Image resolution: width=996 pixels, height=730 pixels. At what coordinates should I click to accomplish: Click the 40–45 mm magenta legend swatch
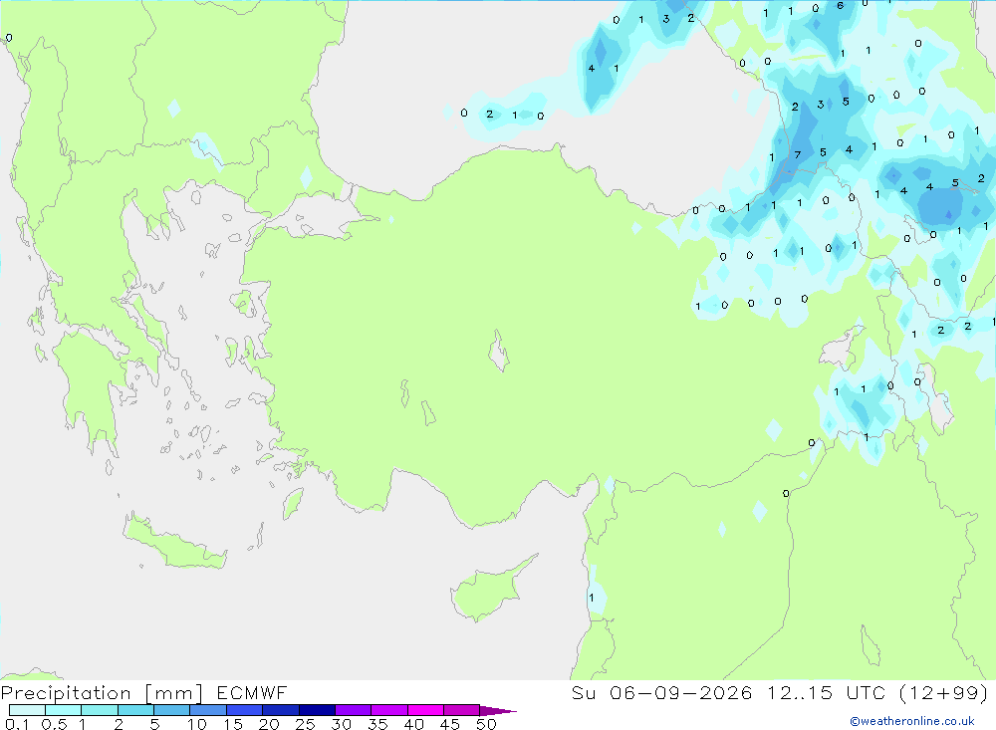pyautogui.click(x=425, y=710)
